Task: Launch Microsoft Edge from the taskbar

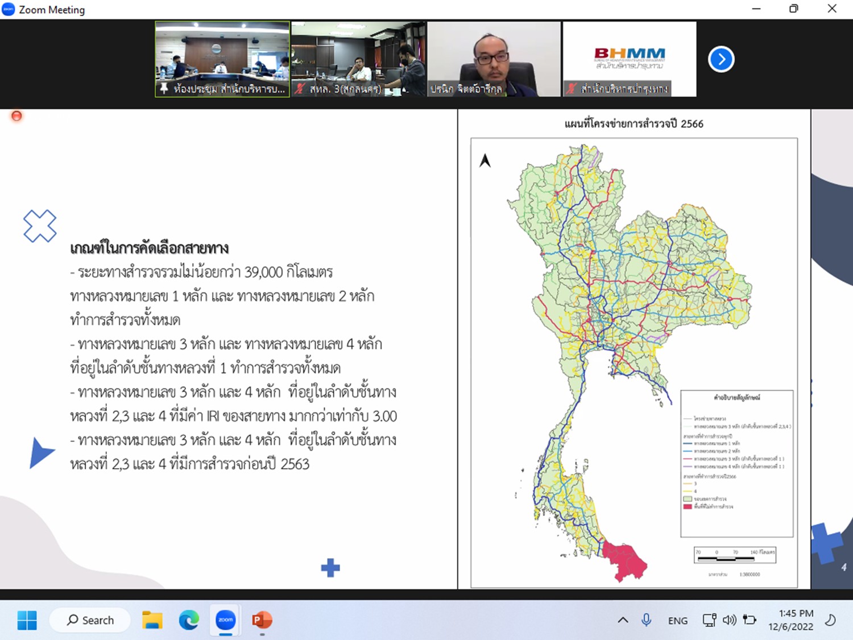Action: [x=189, y=620]
